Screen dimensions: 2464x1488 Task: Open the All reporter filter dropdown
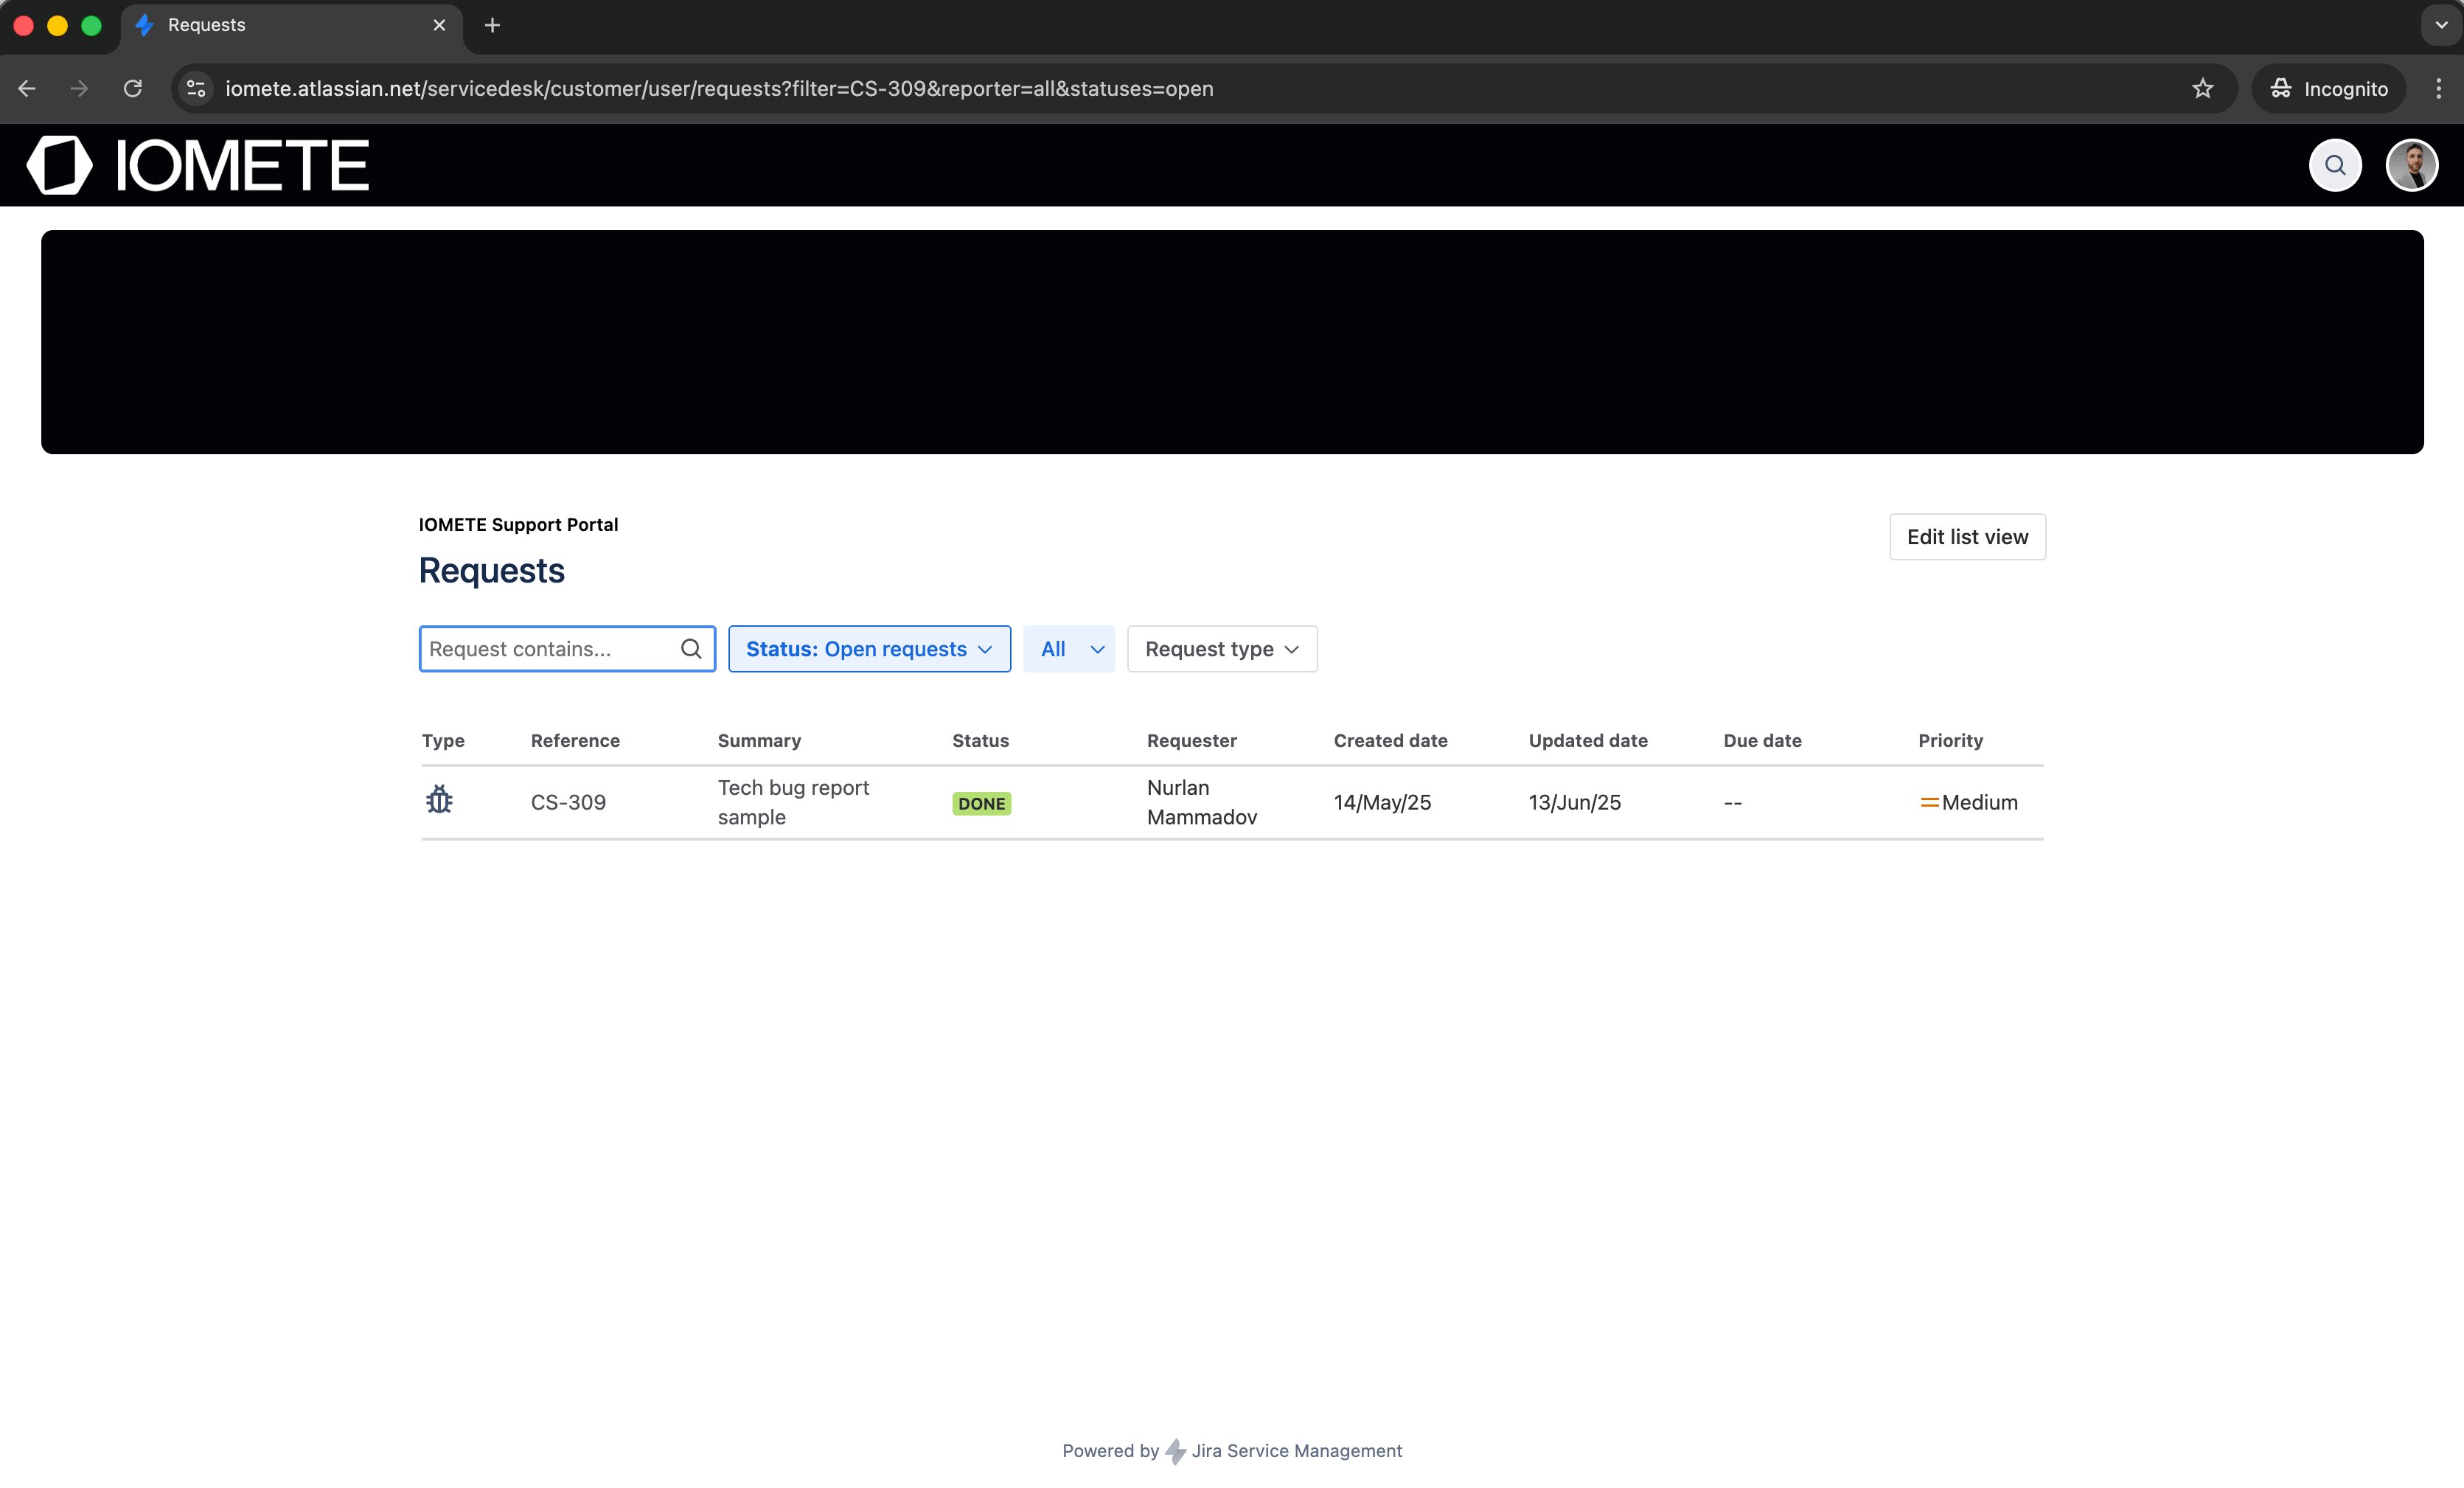coord(1068,649)
